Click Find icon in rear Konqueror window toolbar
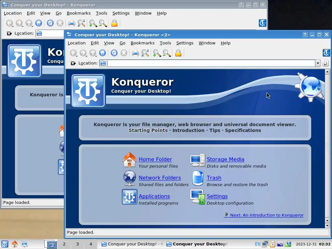Viewport: 332px width, 249px height. pos(81,23)
